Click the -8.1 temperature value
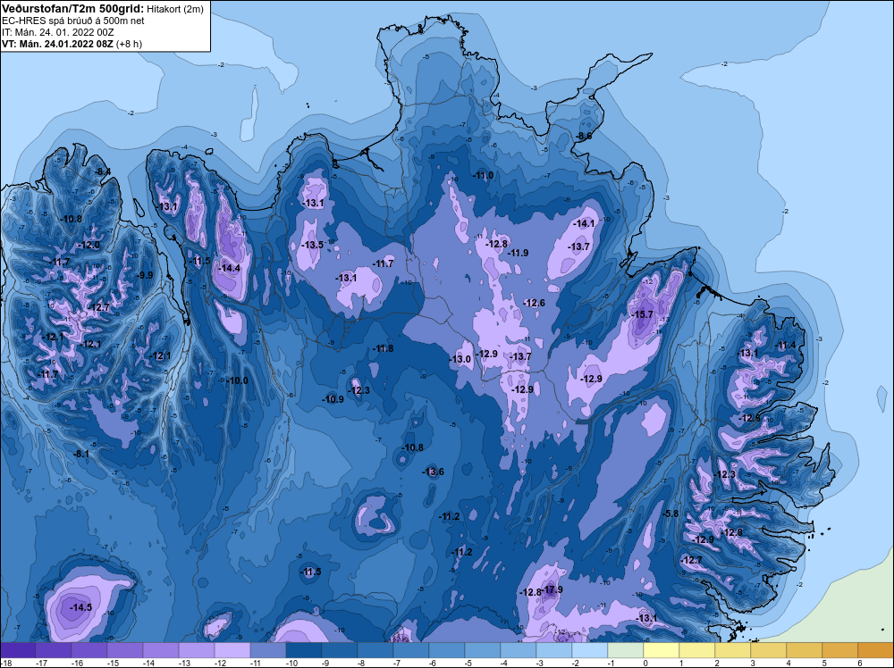 pyautogui.click(x=81, y=454)
